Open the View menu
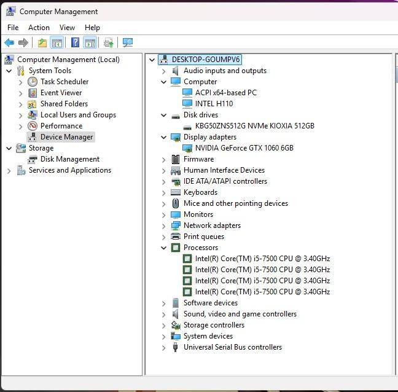 [67, 28]
